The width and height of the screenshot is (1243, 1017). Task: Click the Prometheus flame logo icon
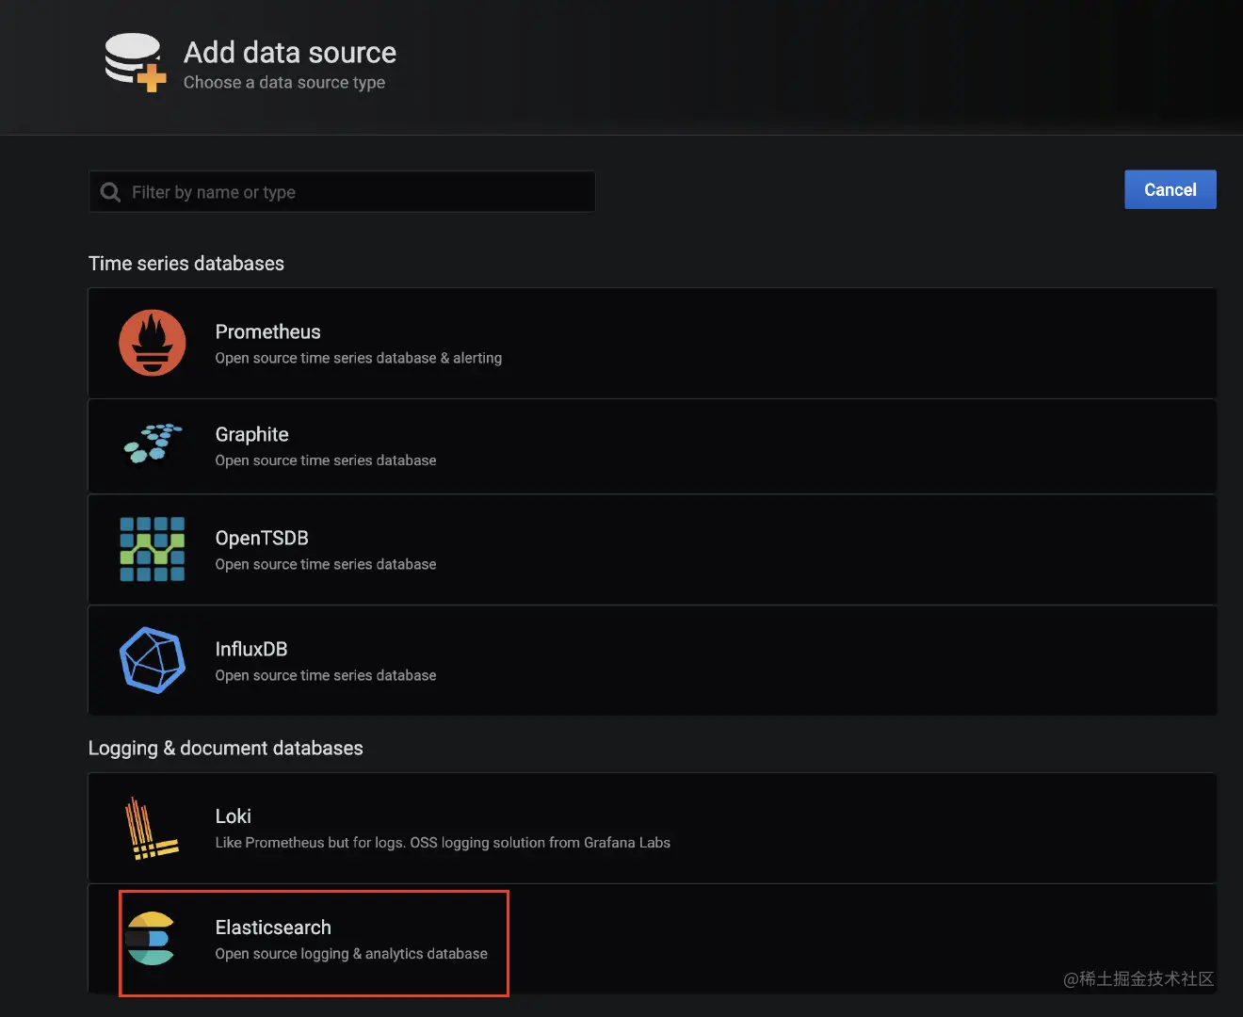pos(153,343)
